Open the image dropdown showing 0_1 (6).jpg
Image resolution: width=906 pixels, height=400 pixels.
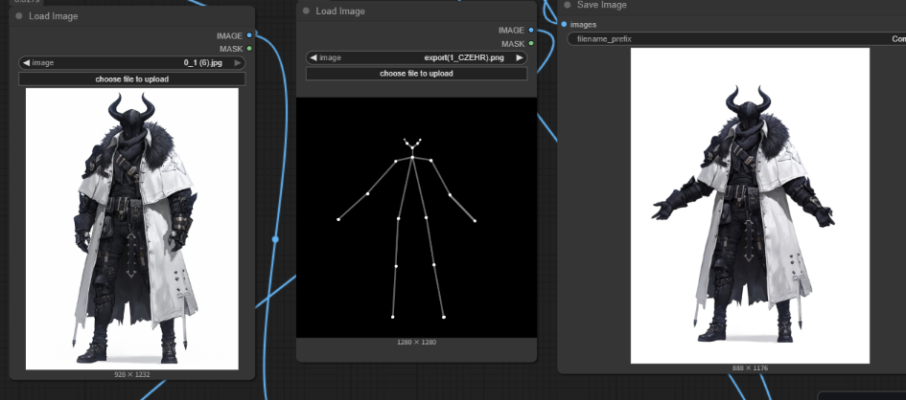tap(131, 63)
